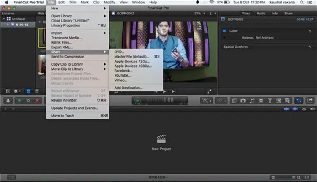This screenshot has width=317, height=182.
Task: Choose Master File (default) from Share submenu
Action: pyautogui.click(x=131, y=56)
